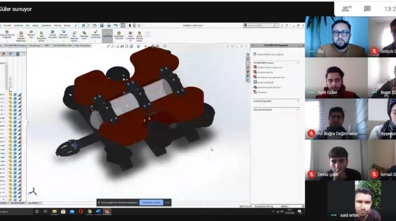Click the Gizle button on the sharing bar

point(167,202)
